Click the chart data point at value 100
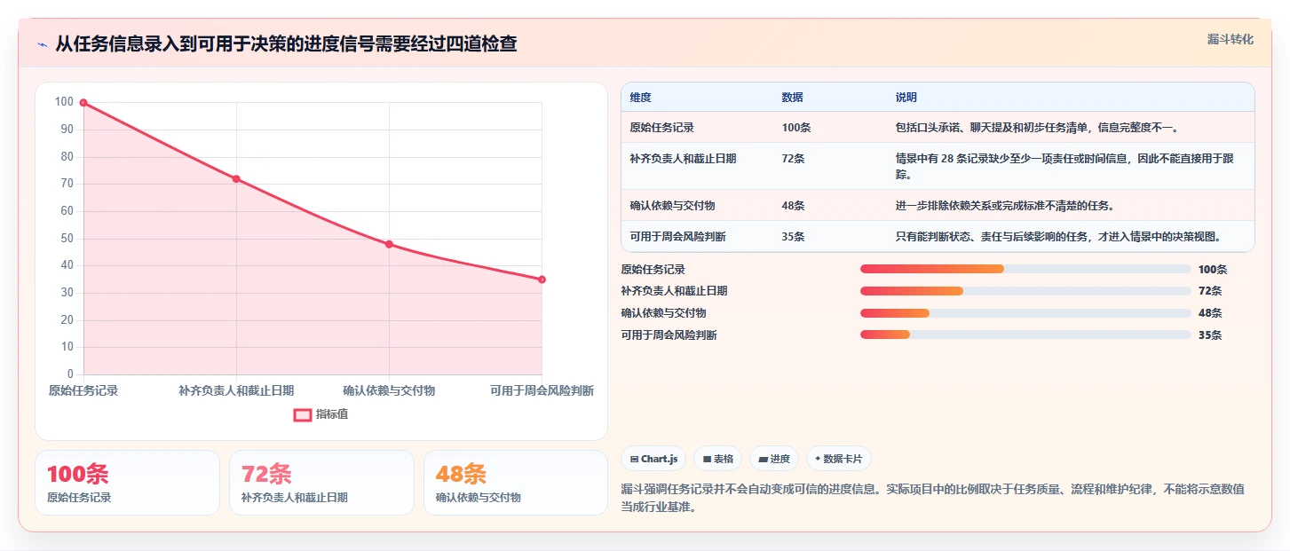 point(83,103)
